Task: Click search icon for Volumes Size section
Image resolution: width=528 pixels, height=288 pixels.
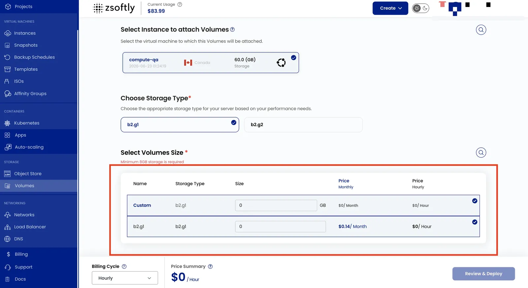Action: [481, 153]
